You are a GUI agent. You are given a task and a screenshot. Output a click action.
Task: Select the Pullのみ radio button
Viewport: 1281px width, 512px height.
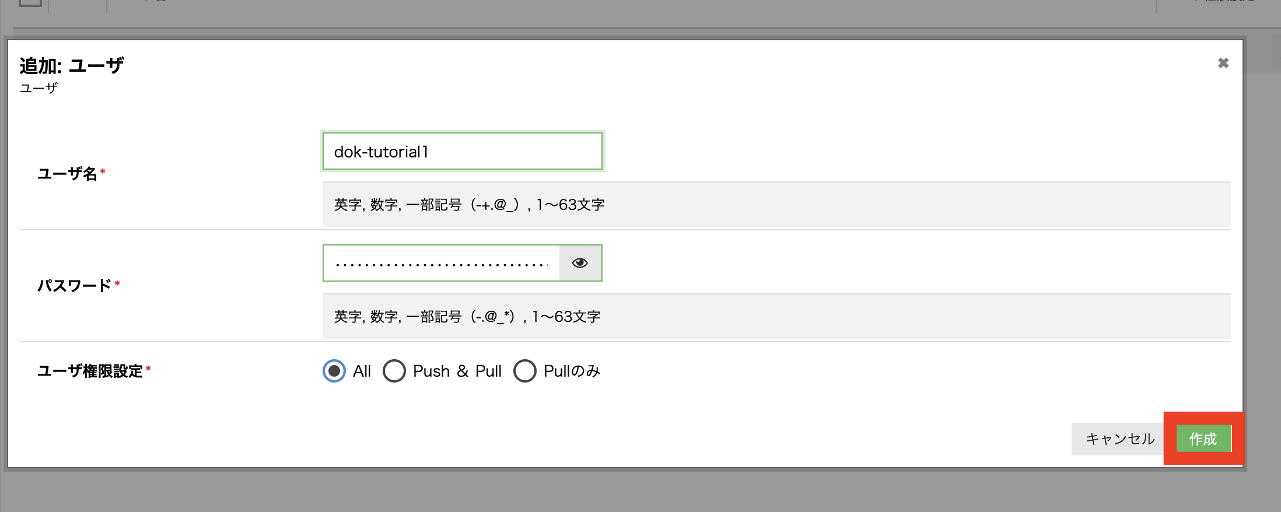point(525,371)
